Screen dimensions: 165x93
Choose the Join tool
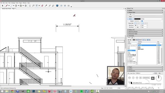click(53, 6)
